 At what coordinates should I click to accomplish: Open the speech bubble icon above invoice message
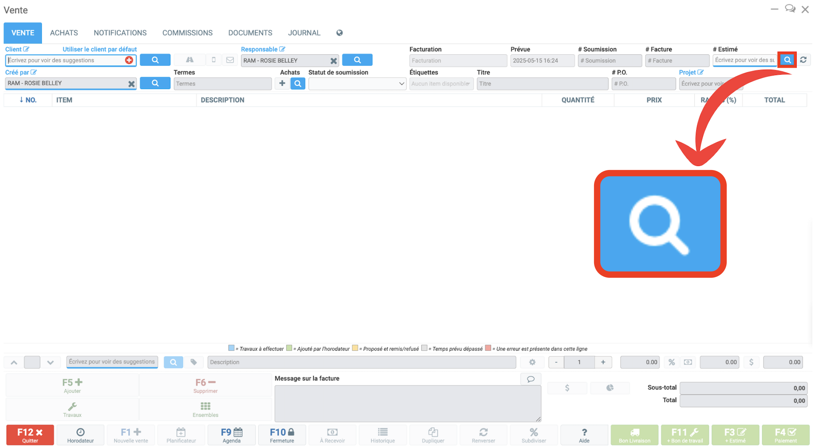(x=530, y=379)
